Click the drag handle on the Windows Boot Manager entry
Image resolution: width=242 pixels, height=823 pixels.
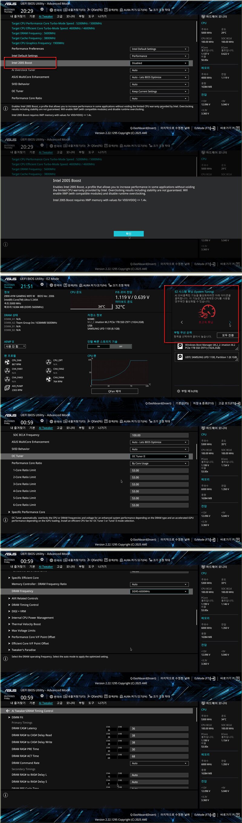pos(237,348)
